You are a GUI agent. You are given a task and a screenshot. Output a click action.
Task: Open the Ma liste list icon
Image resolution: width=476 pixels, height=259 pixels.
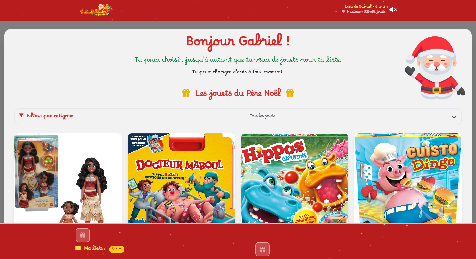tap(78, 248)
